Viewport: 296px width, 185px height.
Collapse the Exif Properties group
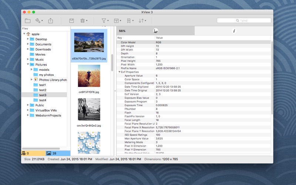point(120,72)
